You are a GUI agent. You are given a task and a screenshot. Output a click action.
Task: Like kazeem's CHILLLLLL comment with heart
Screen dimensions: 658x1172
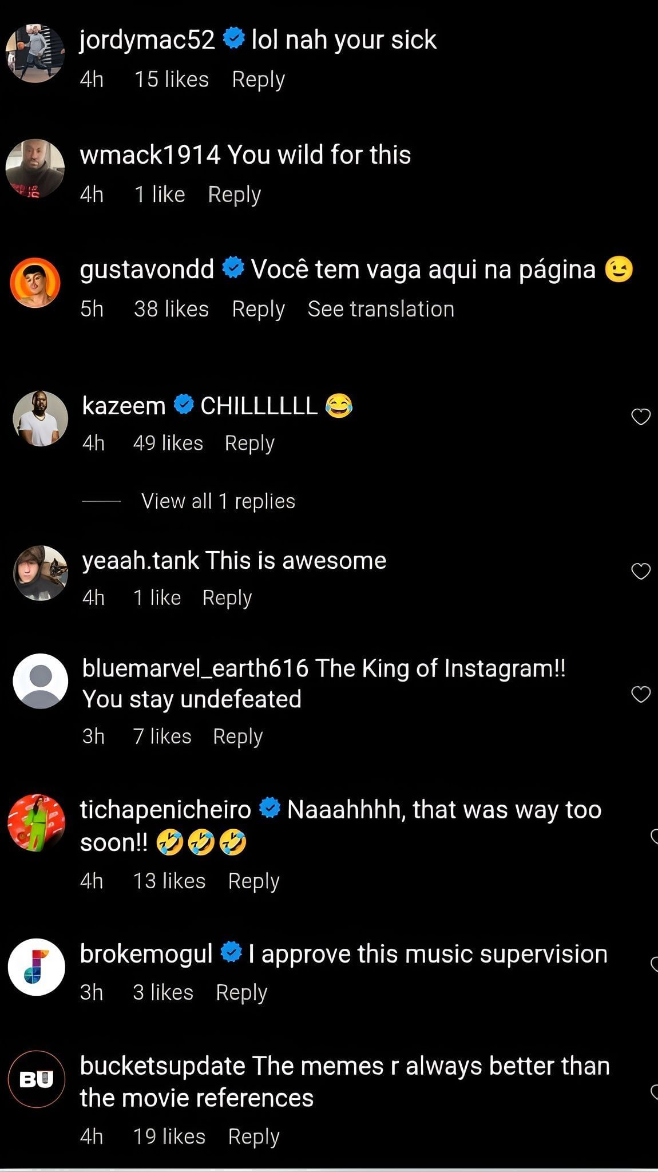pyautogui.click(x=640, y=417)
